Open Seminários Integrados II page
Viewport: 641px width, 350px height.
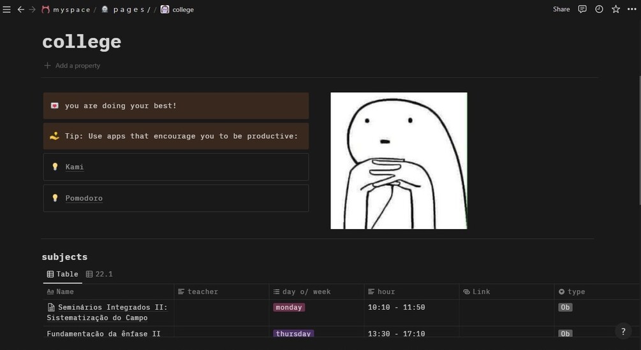[x=107, y=312]
